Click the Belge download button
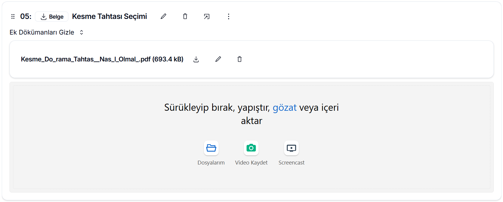 pyautogui.click(x=52, y=17)
